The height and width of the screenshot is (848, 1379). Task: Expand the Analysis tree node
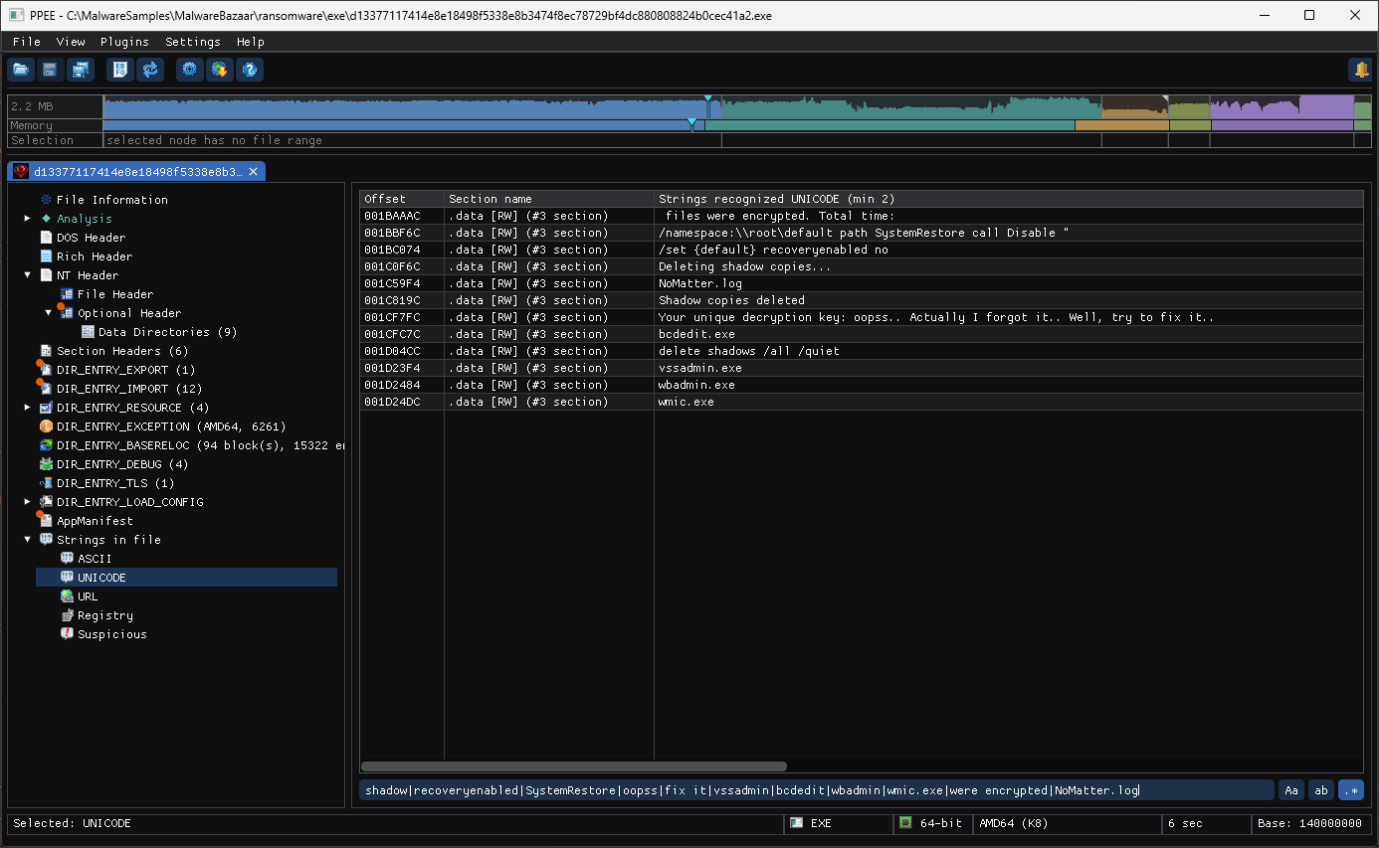(x=28, y=219)
